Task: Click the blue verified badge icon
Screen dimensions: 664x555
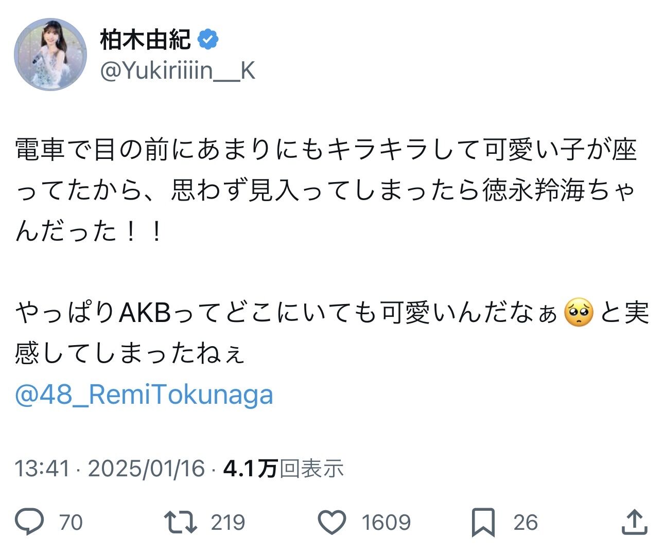Action: 208,40
